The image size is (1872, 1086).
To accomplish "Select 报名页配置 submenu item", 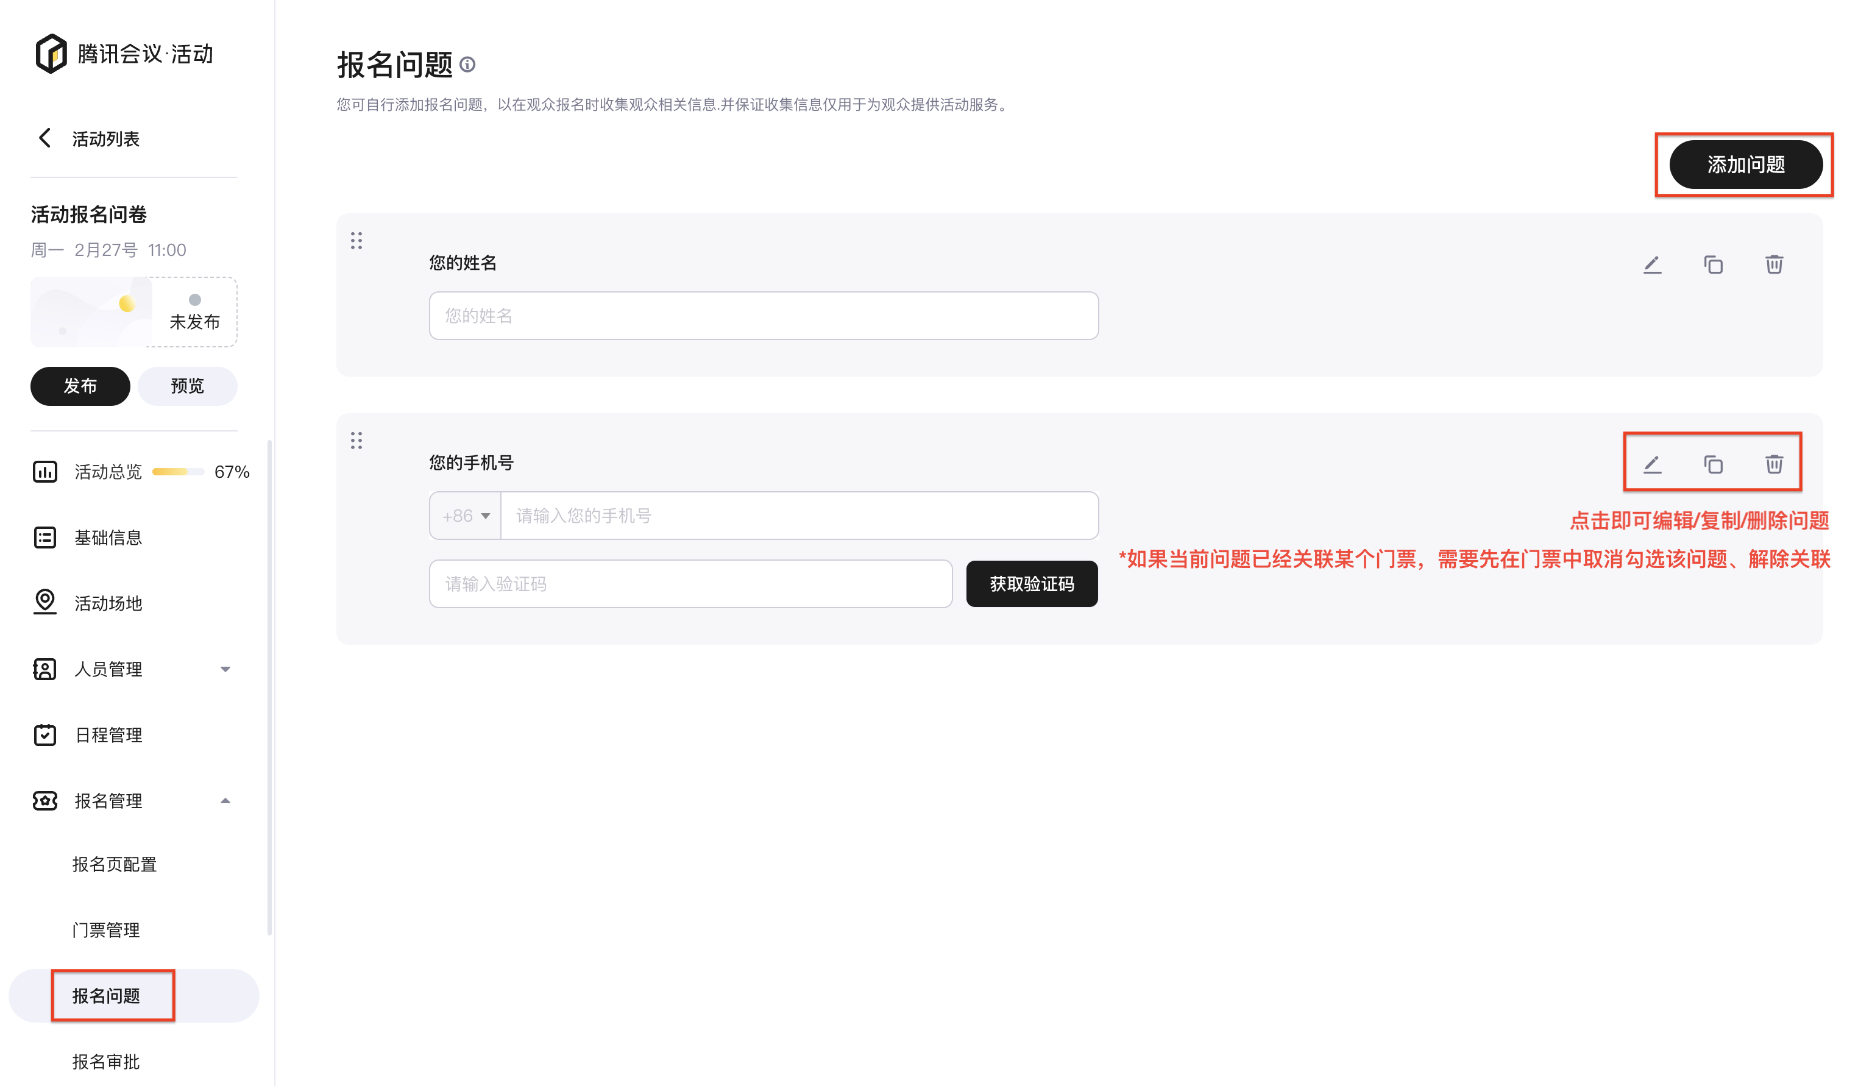I will (115, 864).
